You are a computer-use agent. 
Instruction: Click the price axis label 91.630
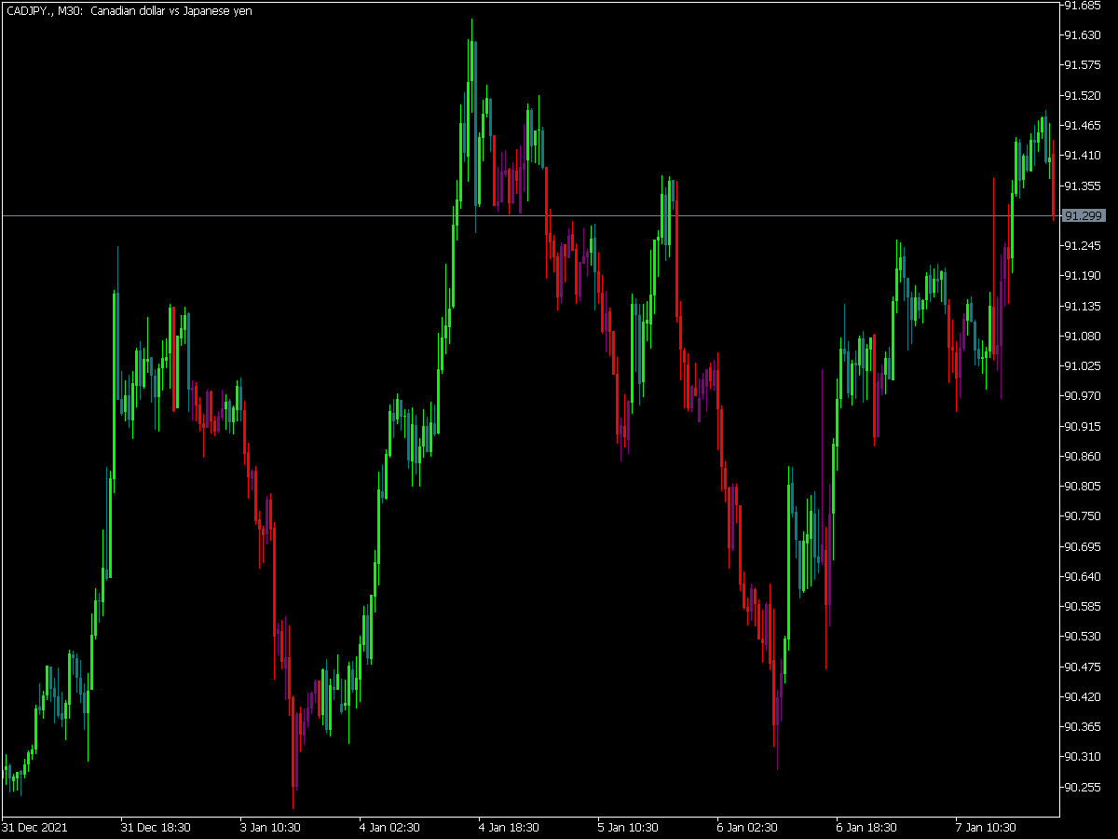(x=1081, y=35)
